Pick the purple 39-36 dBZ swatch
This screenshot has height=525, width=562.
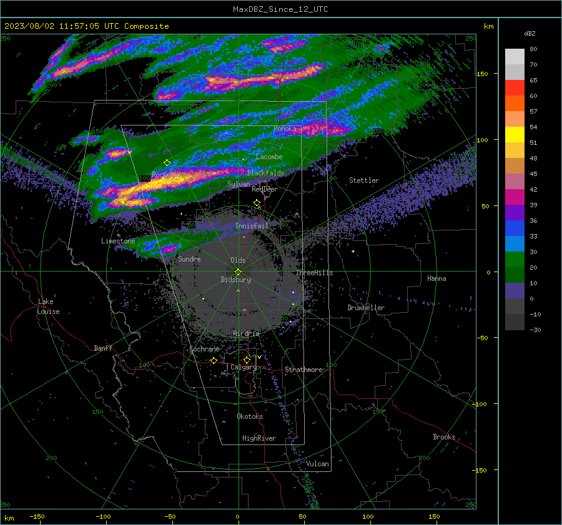515,212
